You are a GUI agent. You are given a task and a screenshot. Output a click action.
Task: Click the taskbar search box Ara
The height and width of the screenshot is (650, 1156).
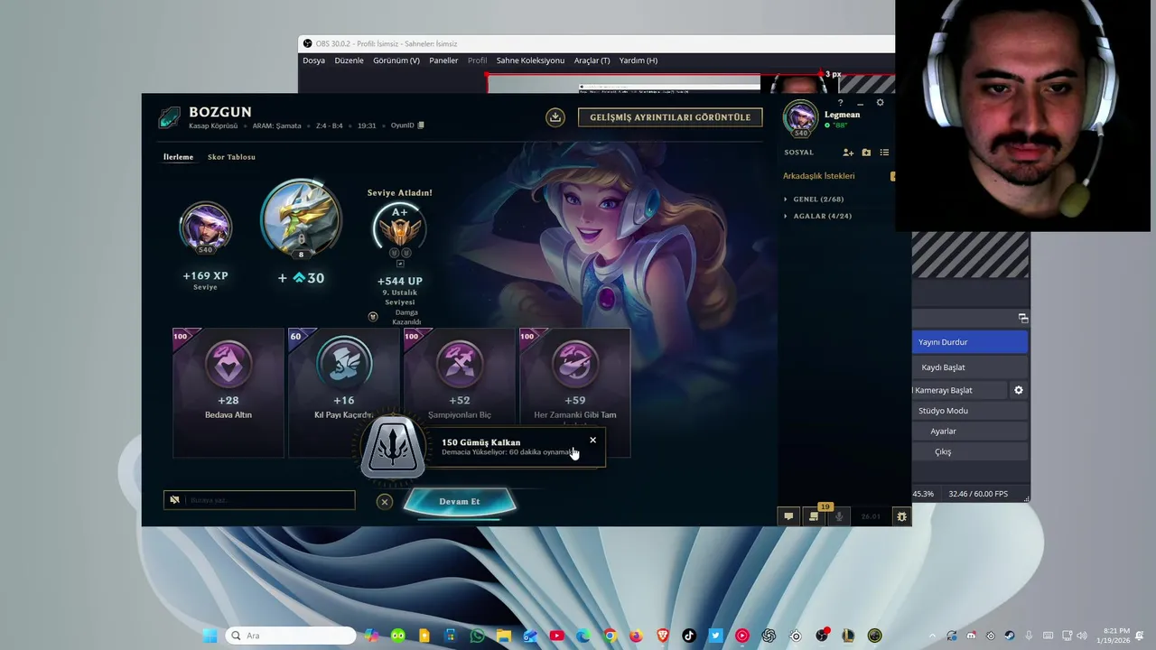click(x=290, y=636)
